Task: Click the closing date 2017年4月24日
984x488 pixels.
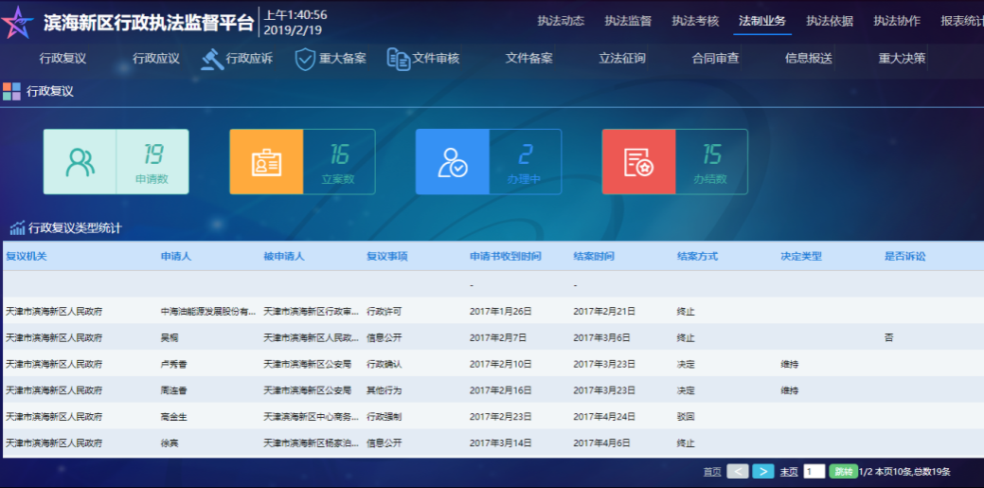Action: click(604, 416)
